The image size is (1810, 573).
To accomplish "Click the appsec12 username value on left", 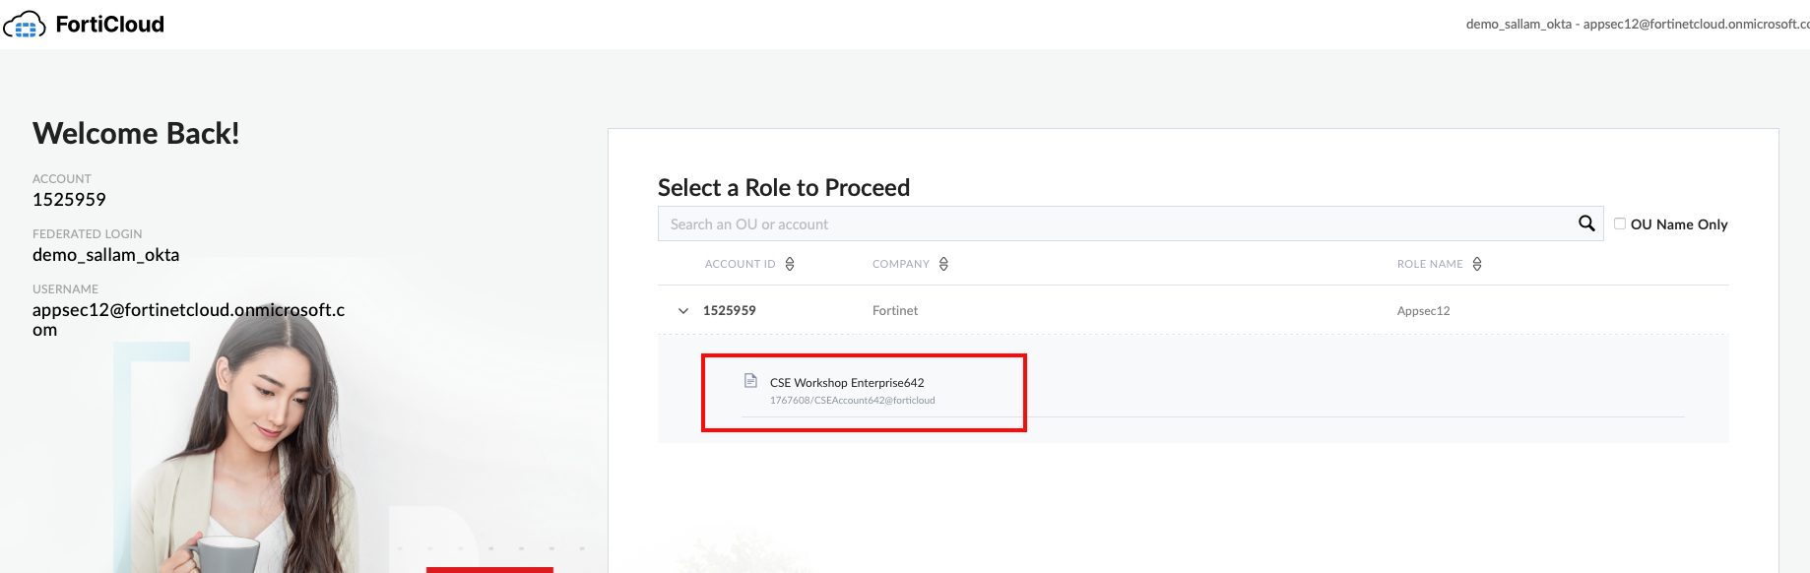I will (x=189, y=319).
